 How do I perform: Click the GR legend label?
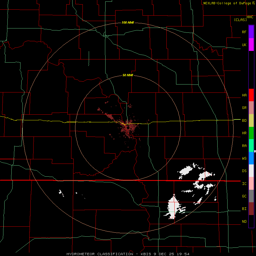(x=244, y=108)
